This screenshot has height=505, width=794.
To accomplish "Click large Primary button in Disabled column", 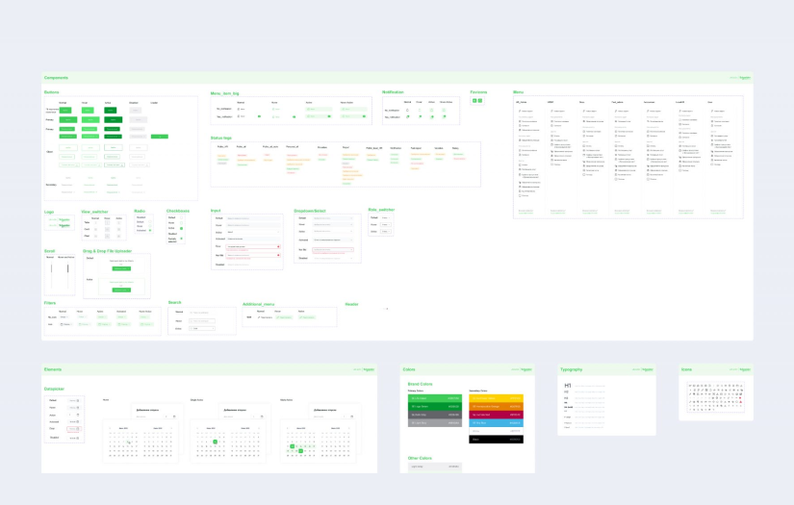I will (x=138, y=120).
